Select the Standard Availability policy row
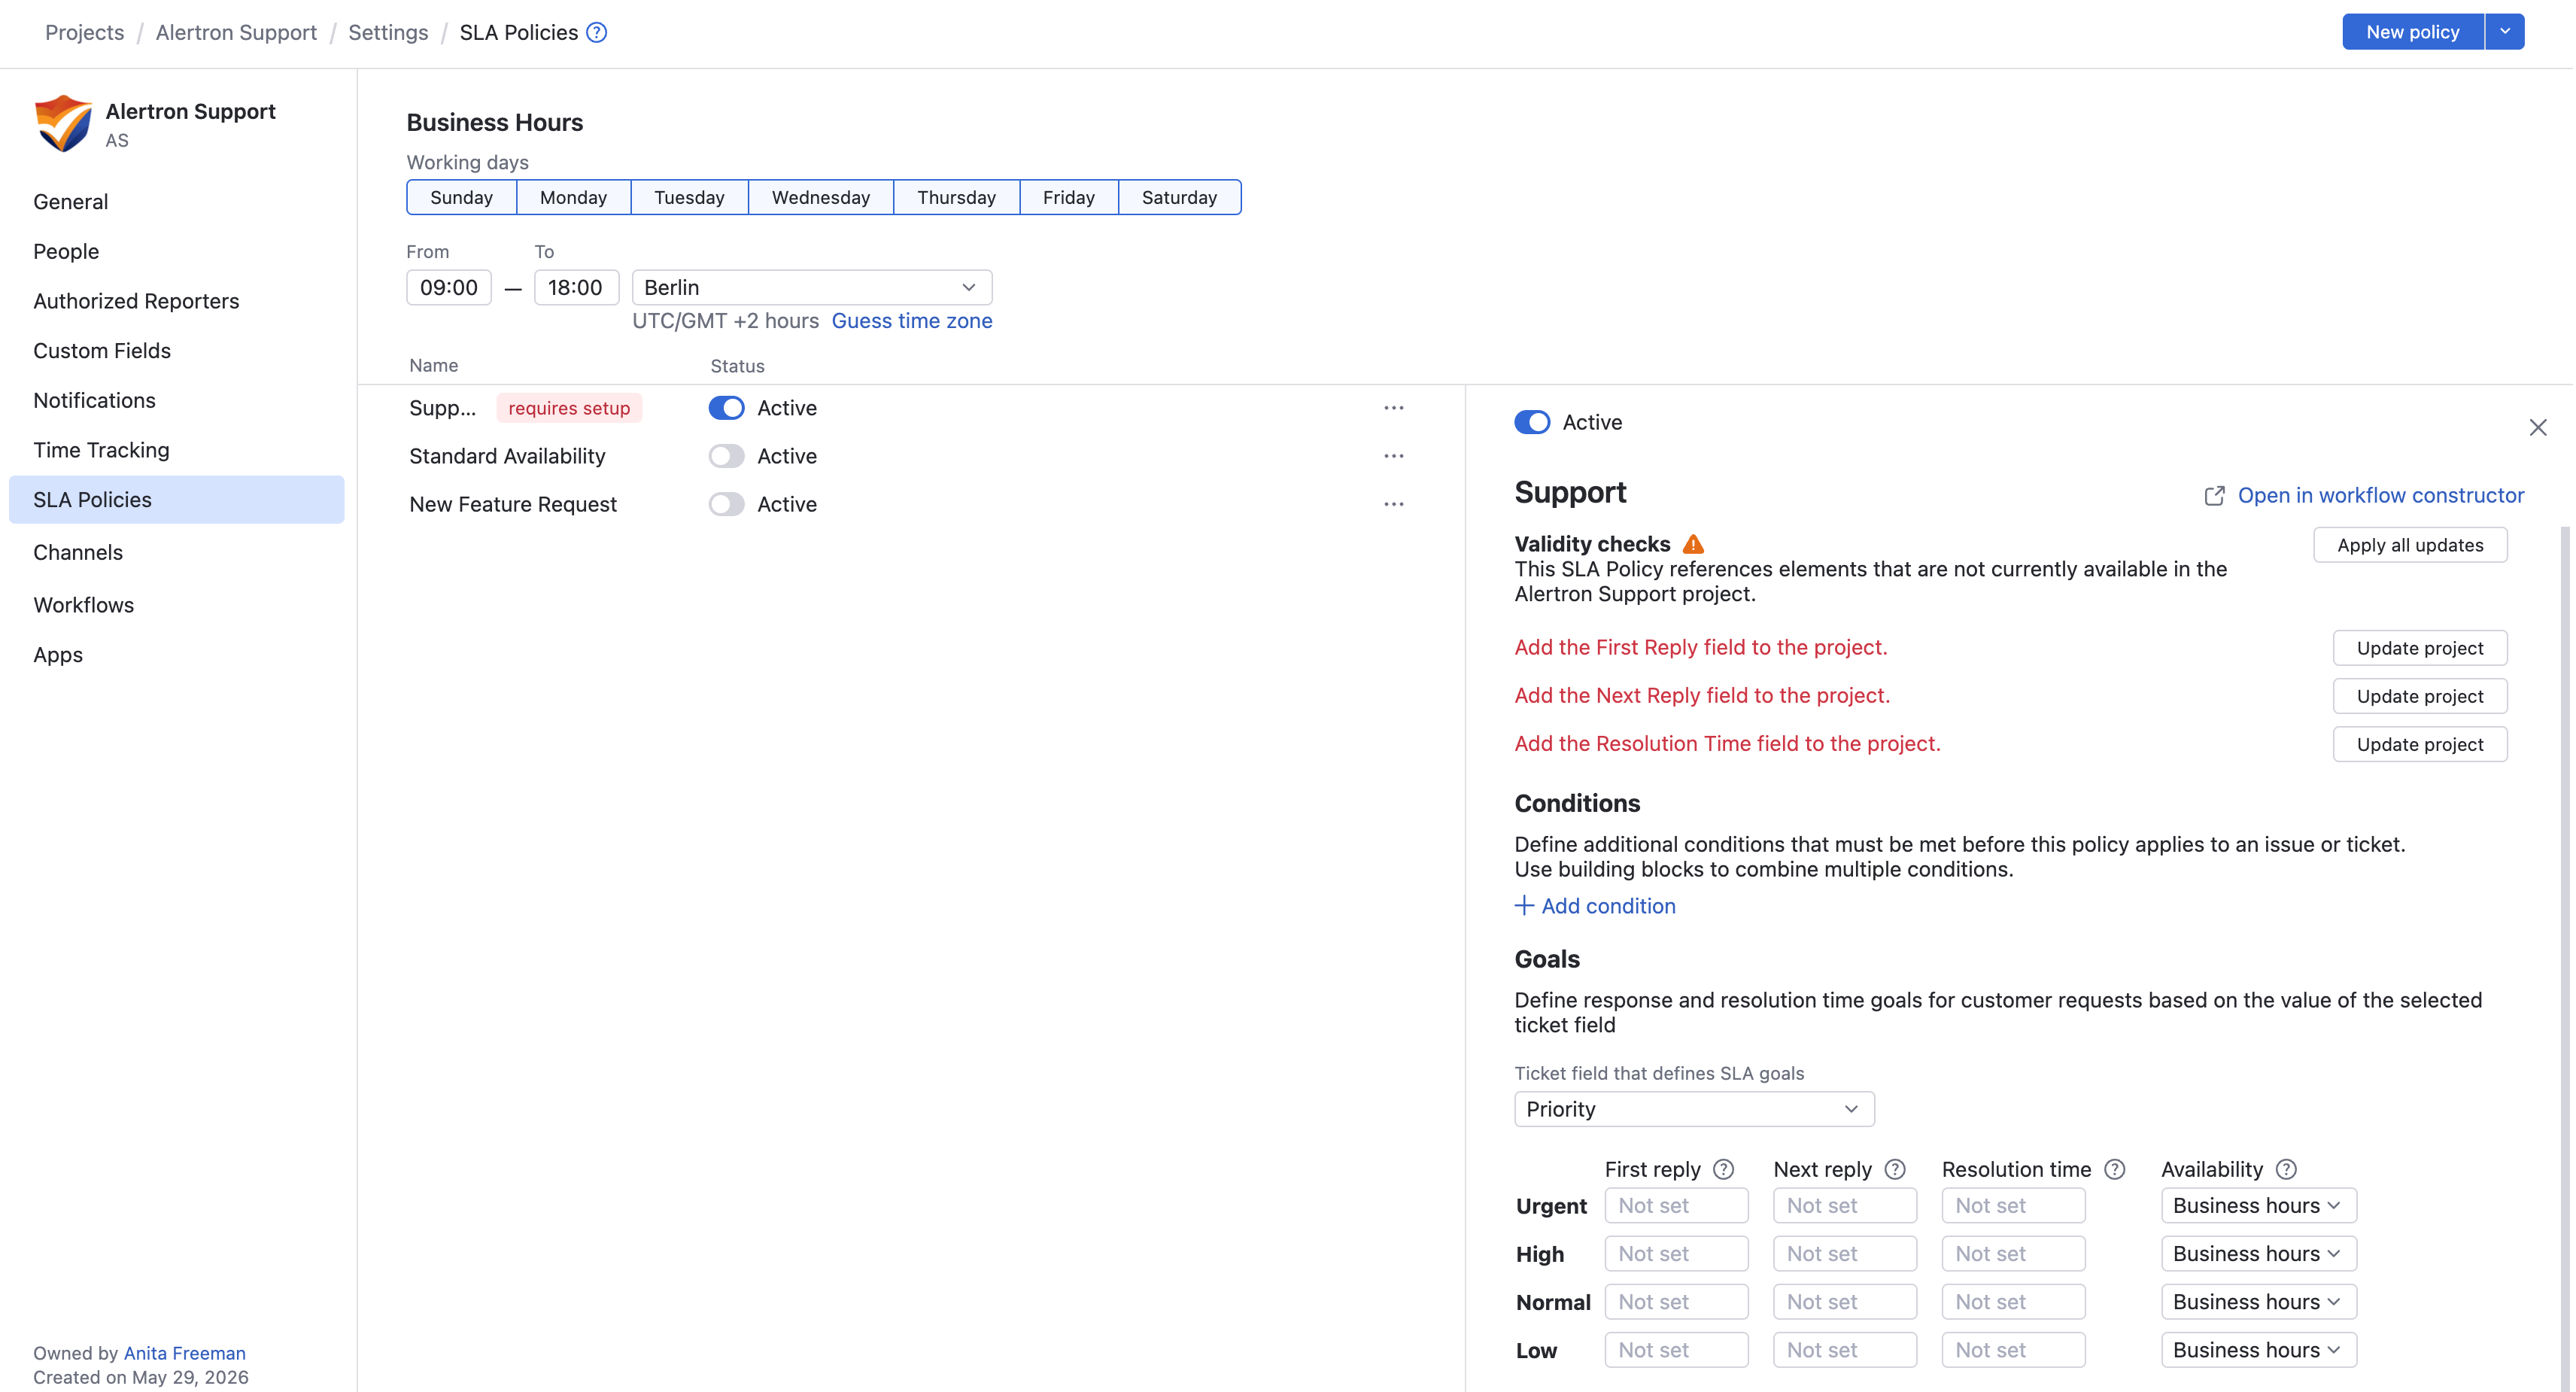Image resolution: width=2576 pixels, height=1392 pixels. 911,456
